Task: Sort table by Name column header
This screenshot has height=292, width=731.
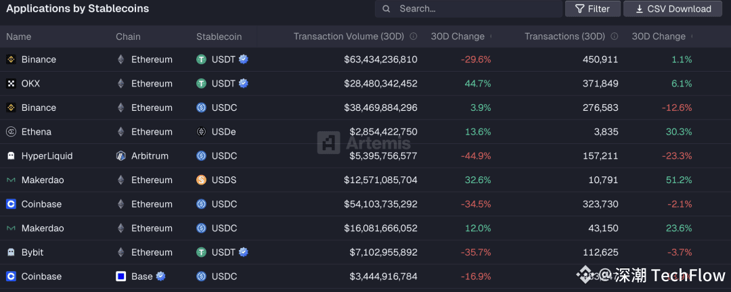Action: (x=19, y=36)
